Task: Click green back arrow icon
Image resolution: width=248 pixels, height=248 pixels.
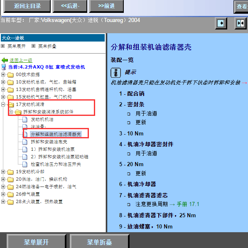Action: [x=5, y=60]
